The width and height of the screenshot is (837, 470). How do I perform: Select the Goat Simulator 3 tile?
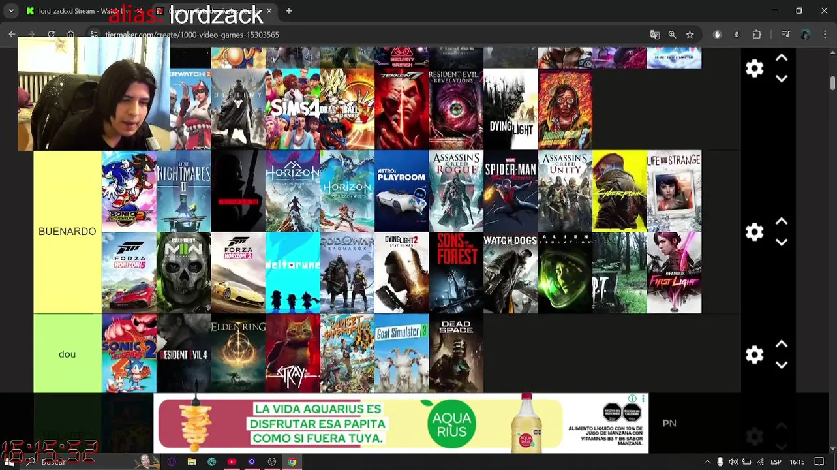(401, 354)
